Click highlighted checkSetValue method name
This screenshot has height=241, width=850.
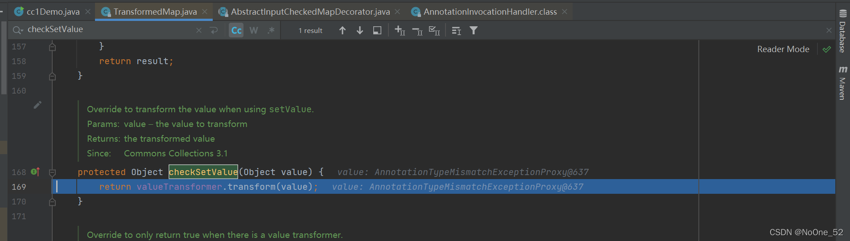click(x=203, y=172)
